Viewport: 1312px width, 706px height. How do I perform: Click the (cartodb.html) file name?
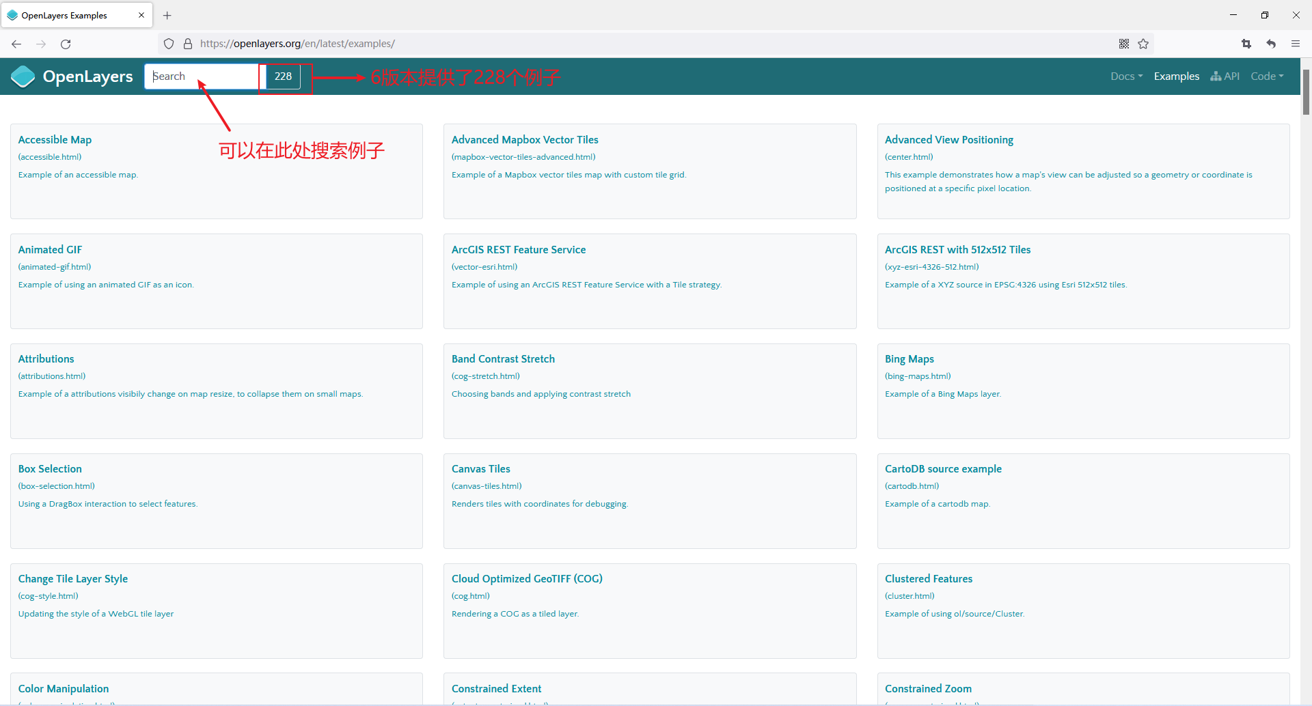coord(912,486)
